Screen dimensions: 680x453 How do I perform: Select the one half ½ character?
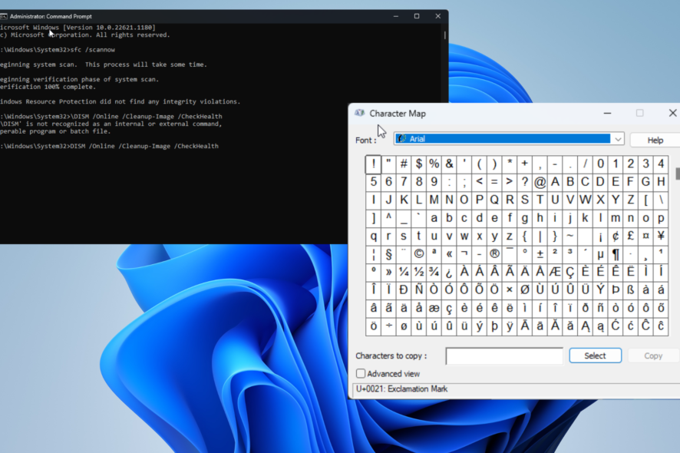click(x=418, y=272)
